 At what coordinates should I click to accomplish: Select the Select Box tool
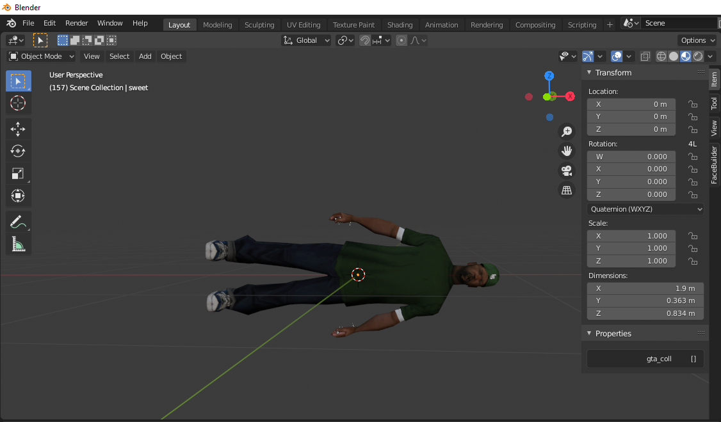(19, 81)
